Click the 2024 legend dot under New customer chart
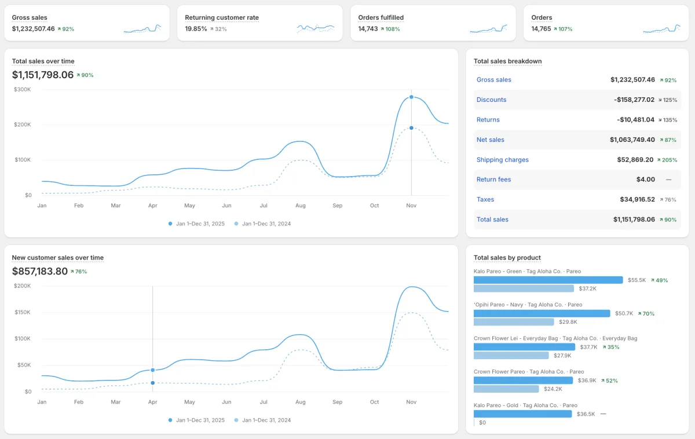Screen dimensions: 695x439 pyautogui.click(x=236, y=420)
